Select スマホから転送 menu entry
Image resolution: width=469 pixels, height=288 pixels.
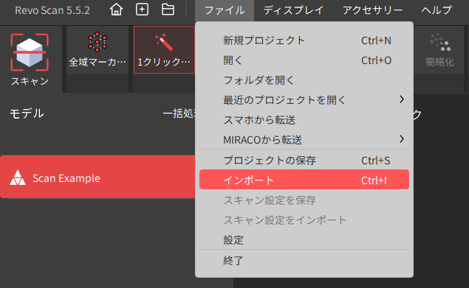304,120
